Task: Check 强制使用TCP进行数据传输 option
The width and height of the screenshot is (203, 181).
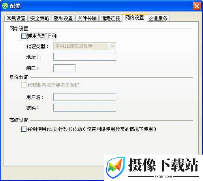Action: (x=24, y=129)
